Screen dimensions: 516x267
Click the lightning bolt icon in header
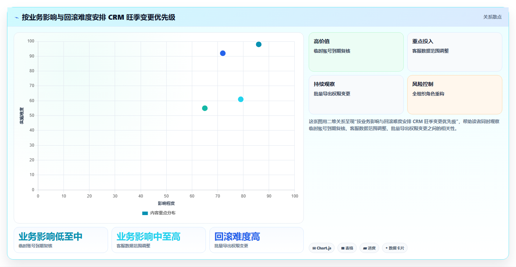[x=17, y=17]
